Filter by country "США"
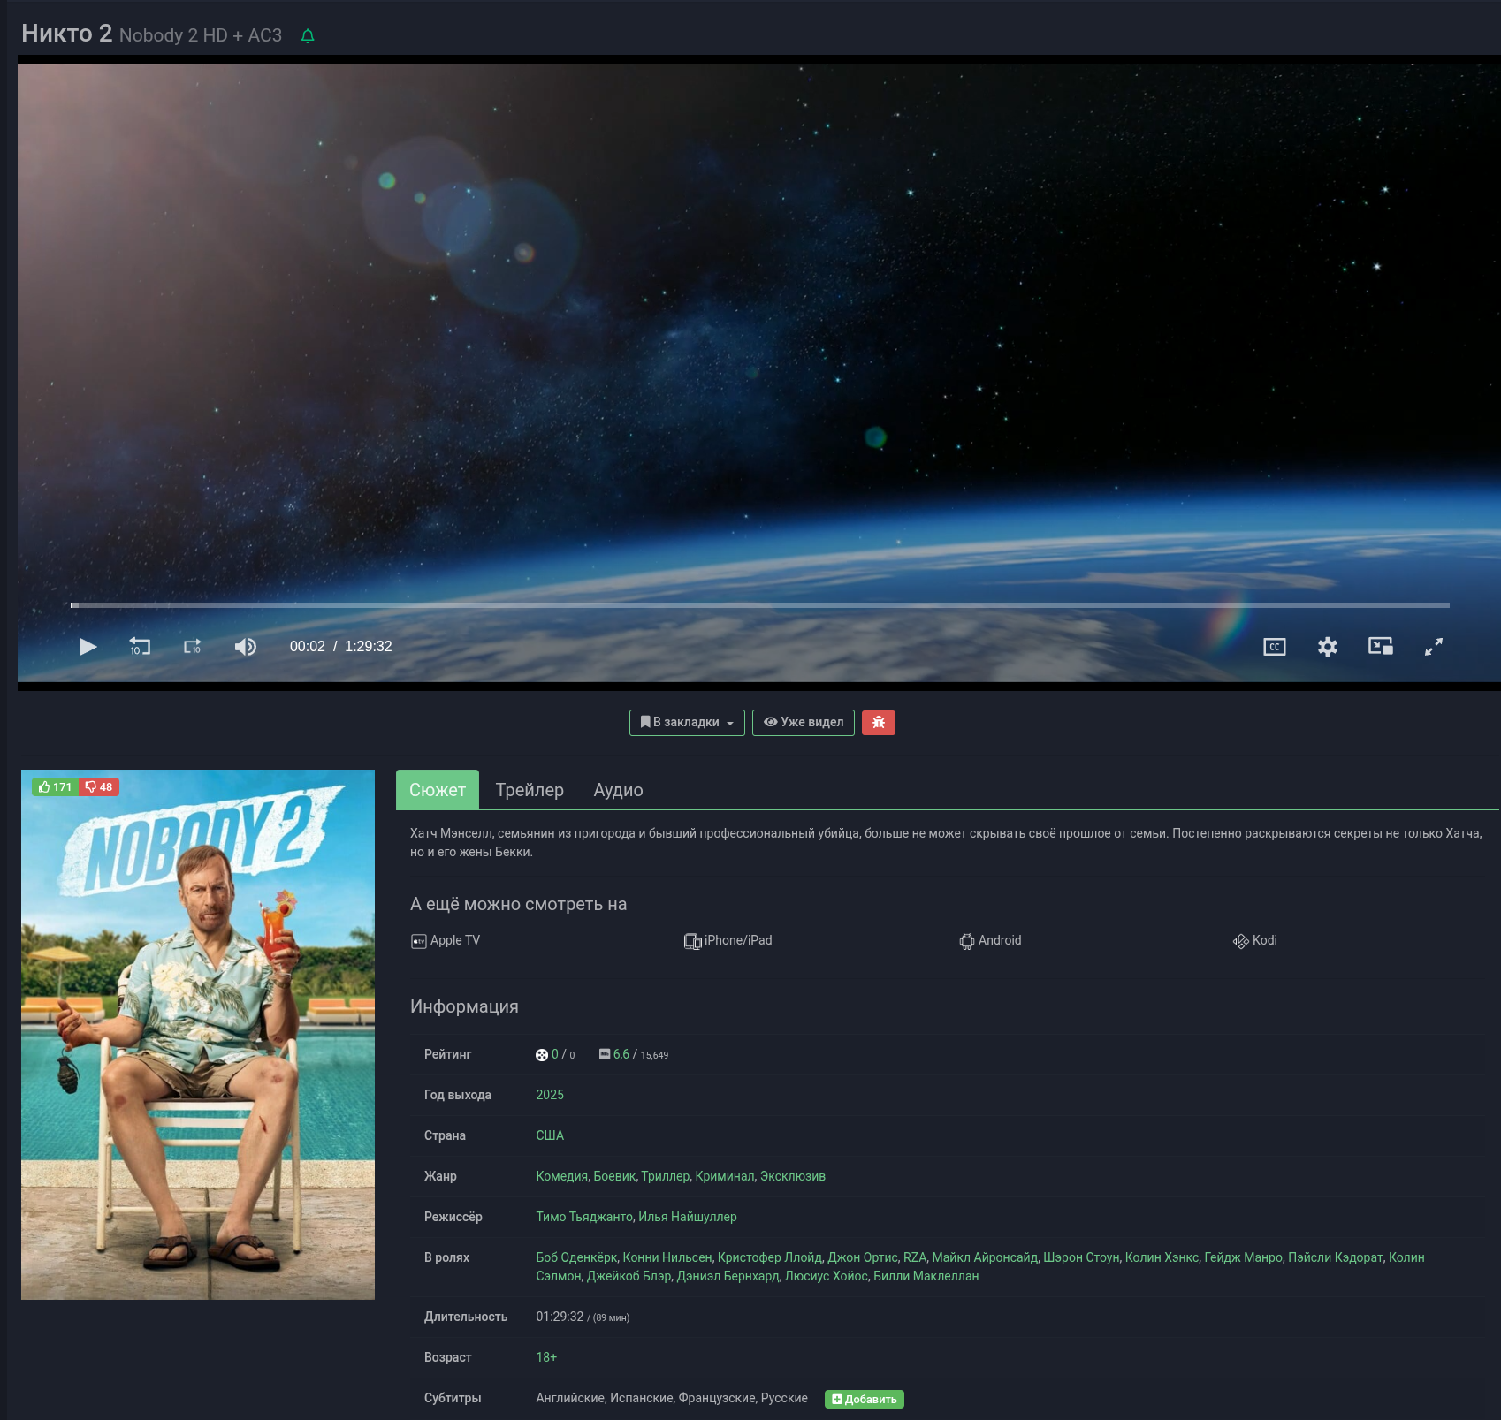This screenshot has height=1420, width=1501. tap(550, 1135)
